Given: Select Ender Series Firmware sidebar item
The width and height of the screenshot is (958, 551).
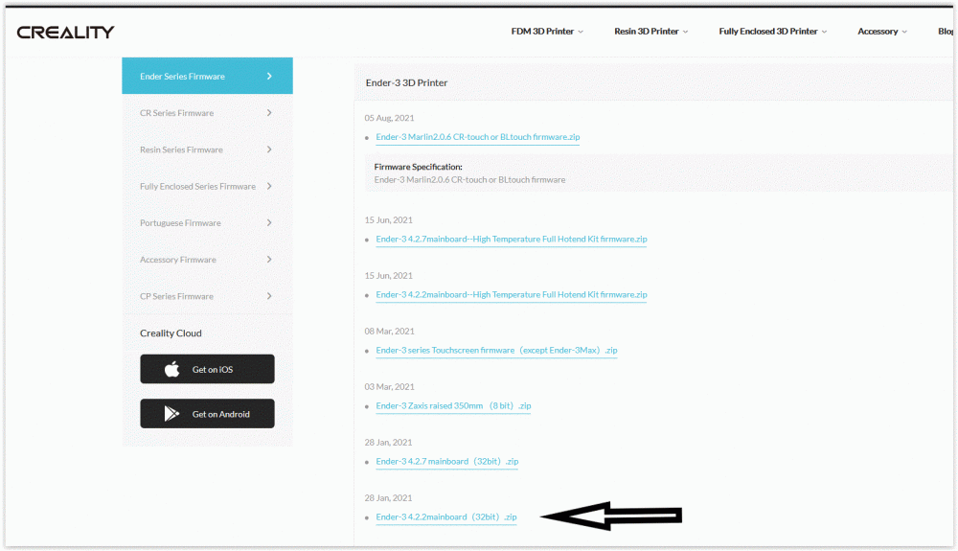Looking at the screenshot, I should tap(207, 76).
